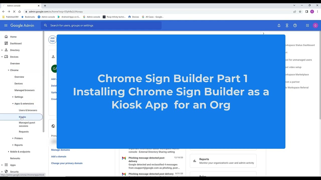
Task: Open the tab search dropdown arrow
Action: click(294, 5)
